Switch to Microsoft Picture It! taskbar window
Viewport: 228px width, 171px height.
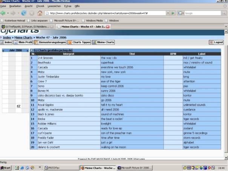pyautogui.click(x=135, y=168)
